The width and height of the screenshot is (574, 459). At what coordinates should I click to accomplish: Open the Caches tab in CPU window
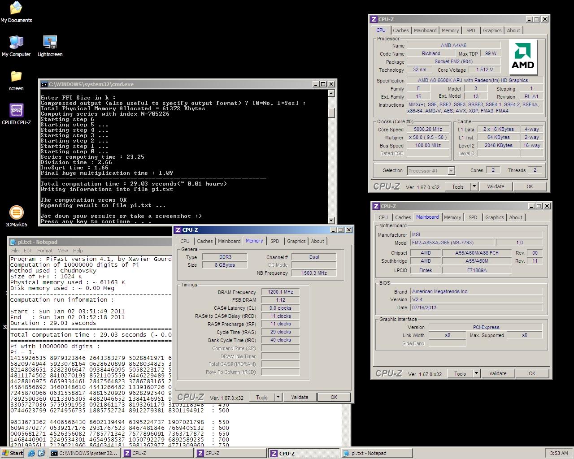401,30
